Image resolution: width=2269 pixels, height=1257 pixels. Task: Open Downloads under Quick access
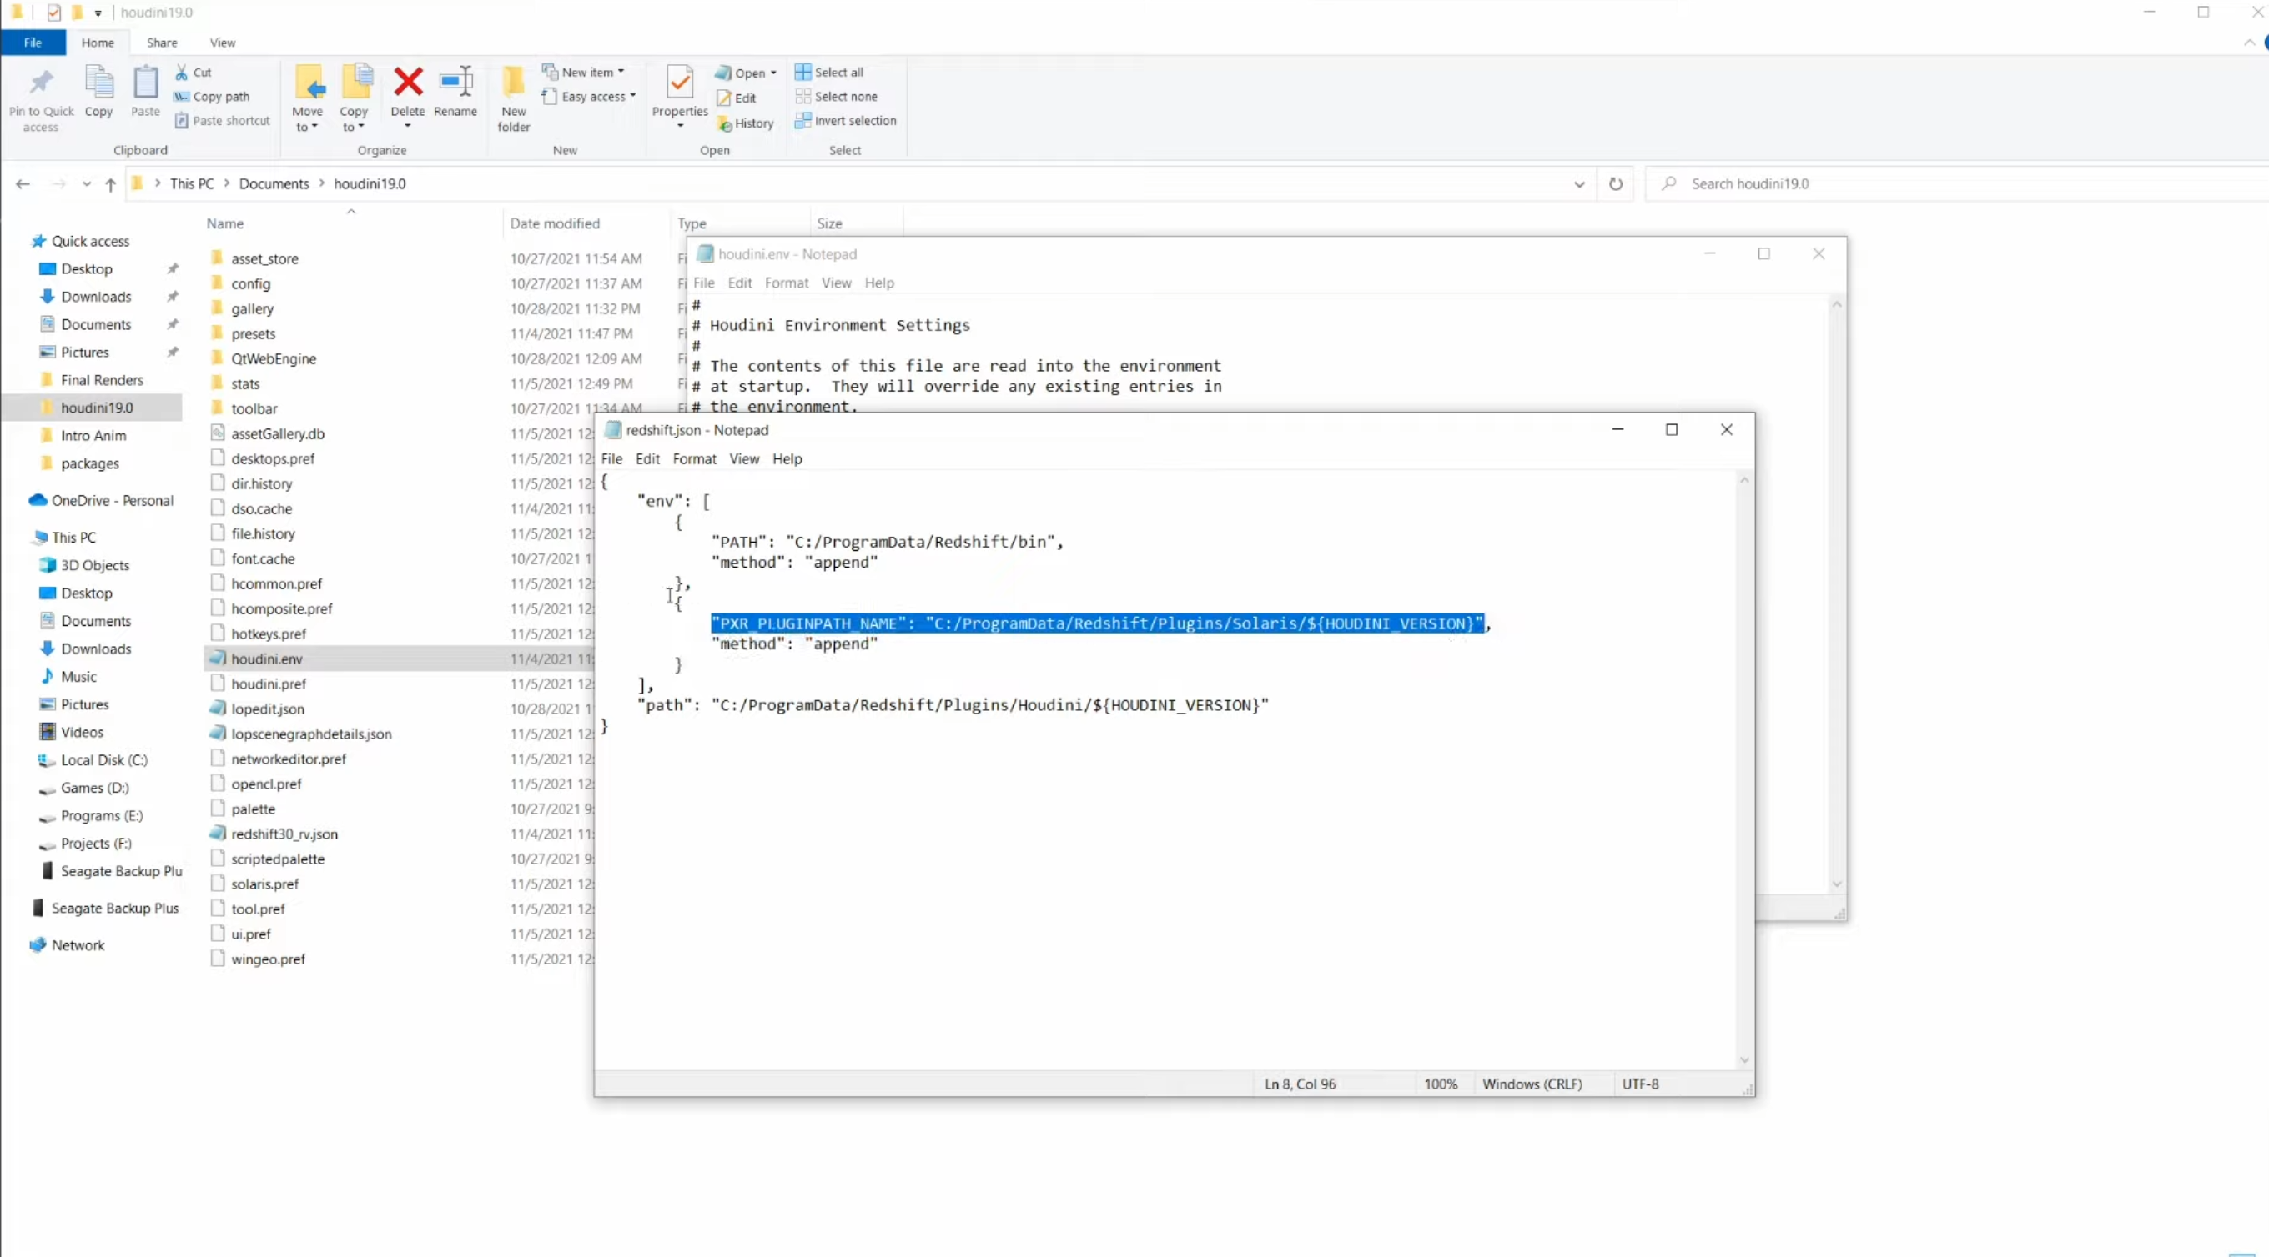(x=96, y=297)
